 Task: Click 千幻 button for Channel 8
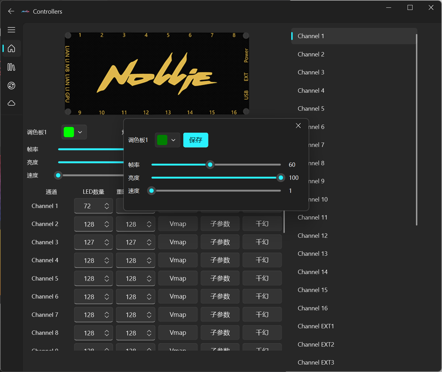[262, 333]
